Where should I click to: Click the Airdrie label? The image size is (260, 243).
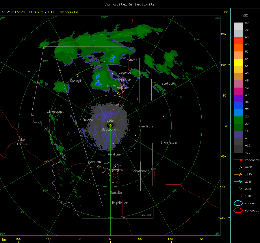tap(114, 154)
